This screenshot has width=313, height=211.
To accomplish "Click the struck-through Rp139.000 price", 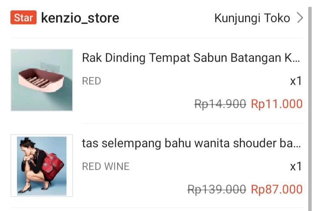I will click(217, 189).
